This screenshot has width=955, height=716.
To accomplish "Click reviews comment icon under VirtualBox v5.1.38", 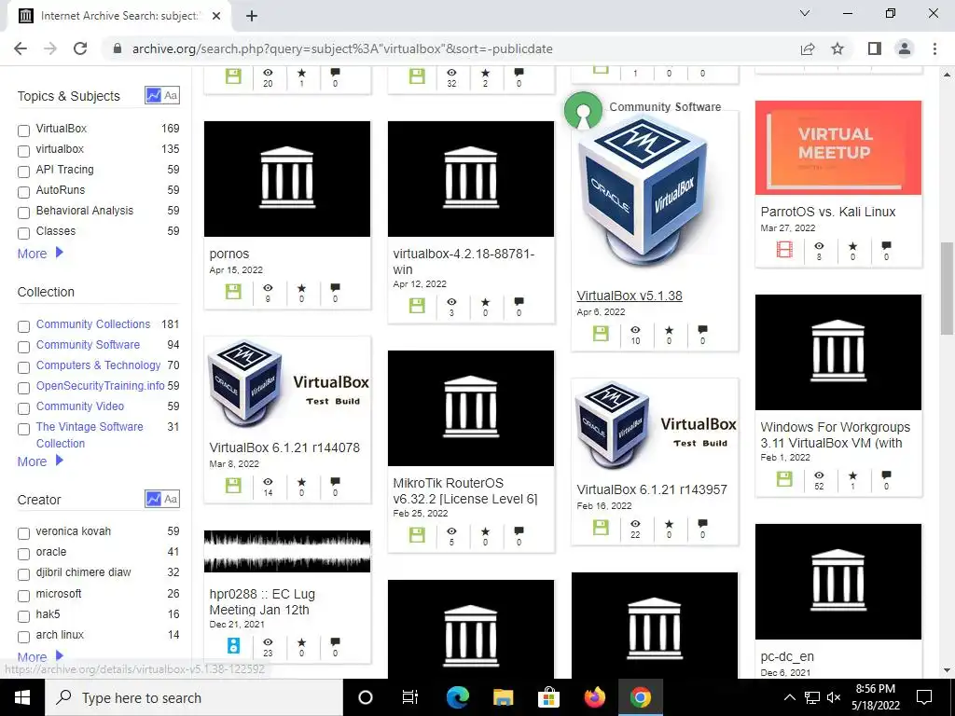I will [702, 330].
